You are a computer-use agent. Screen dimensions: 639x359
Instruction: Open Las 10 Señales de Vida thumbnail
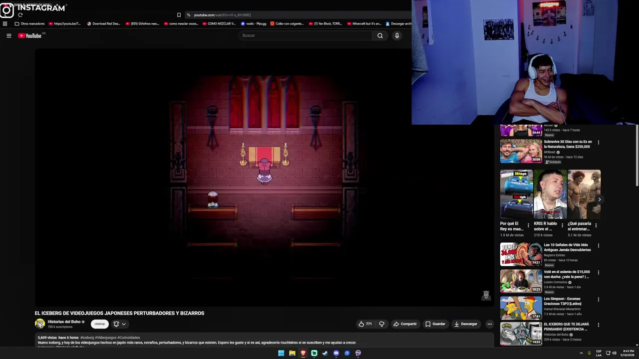pyautogui.click(x=521, y=254)
